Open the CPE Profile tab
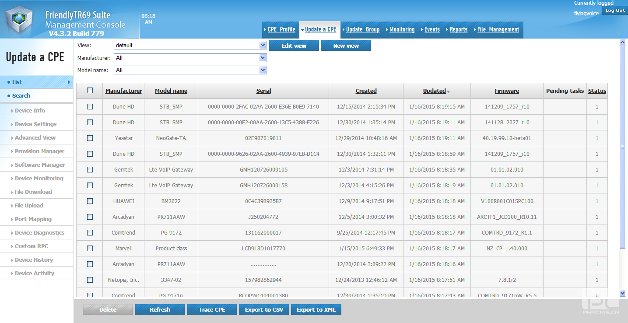 click(x=281, y=29)
